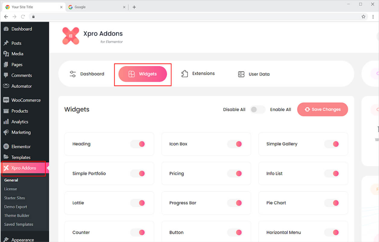Expand the Appearance menu in the sidebar
Screen dimensions: 379x242
pos(23,240)
